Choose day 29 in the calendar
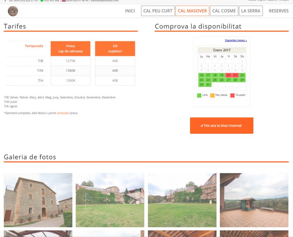 click(242, 80)
